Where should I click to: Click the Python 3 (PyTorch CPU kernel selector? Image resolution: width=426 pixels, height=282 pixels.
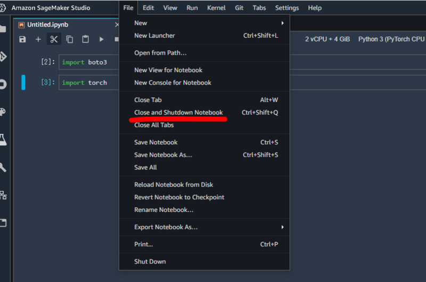[x=391, y=39]
